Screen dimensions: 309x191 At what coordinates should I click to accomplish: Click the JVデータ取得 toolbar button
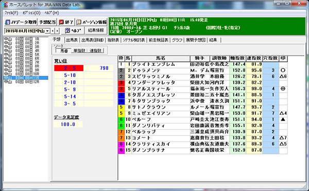[21, 22]
